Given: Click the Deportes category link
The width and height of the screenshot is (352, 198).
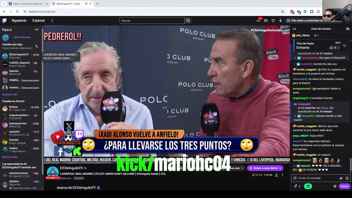Looking at the screenshot, I should pyautogui.click(x=66, y=178).
